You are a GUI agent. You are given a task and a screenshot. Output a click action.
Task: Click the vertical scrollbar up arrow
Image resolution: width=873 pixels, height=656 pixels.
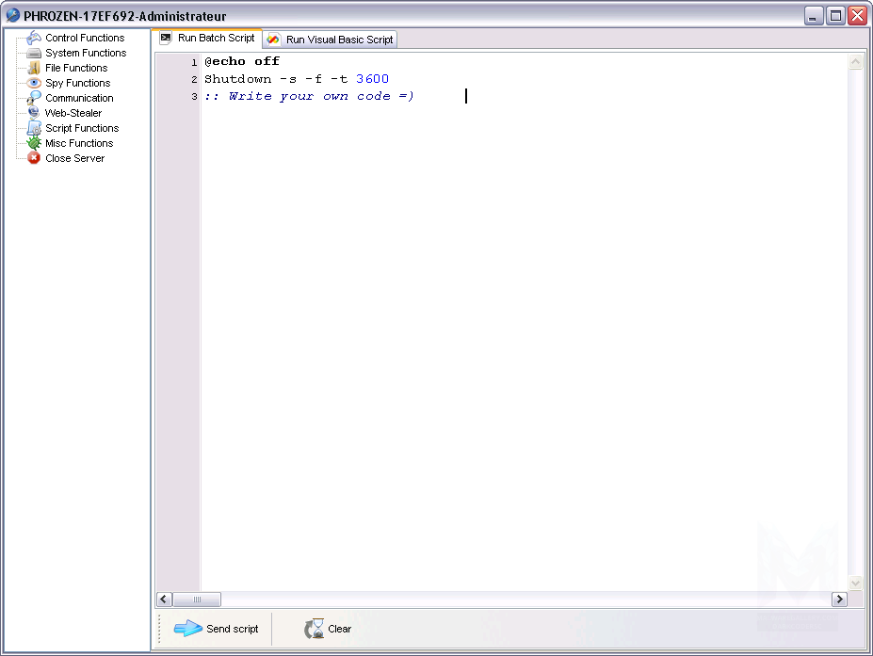856,62
